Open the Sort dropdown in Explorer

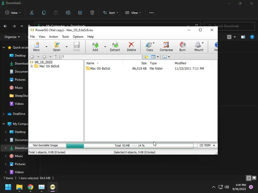(111, 13)
